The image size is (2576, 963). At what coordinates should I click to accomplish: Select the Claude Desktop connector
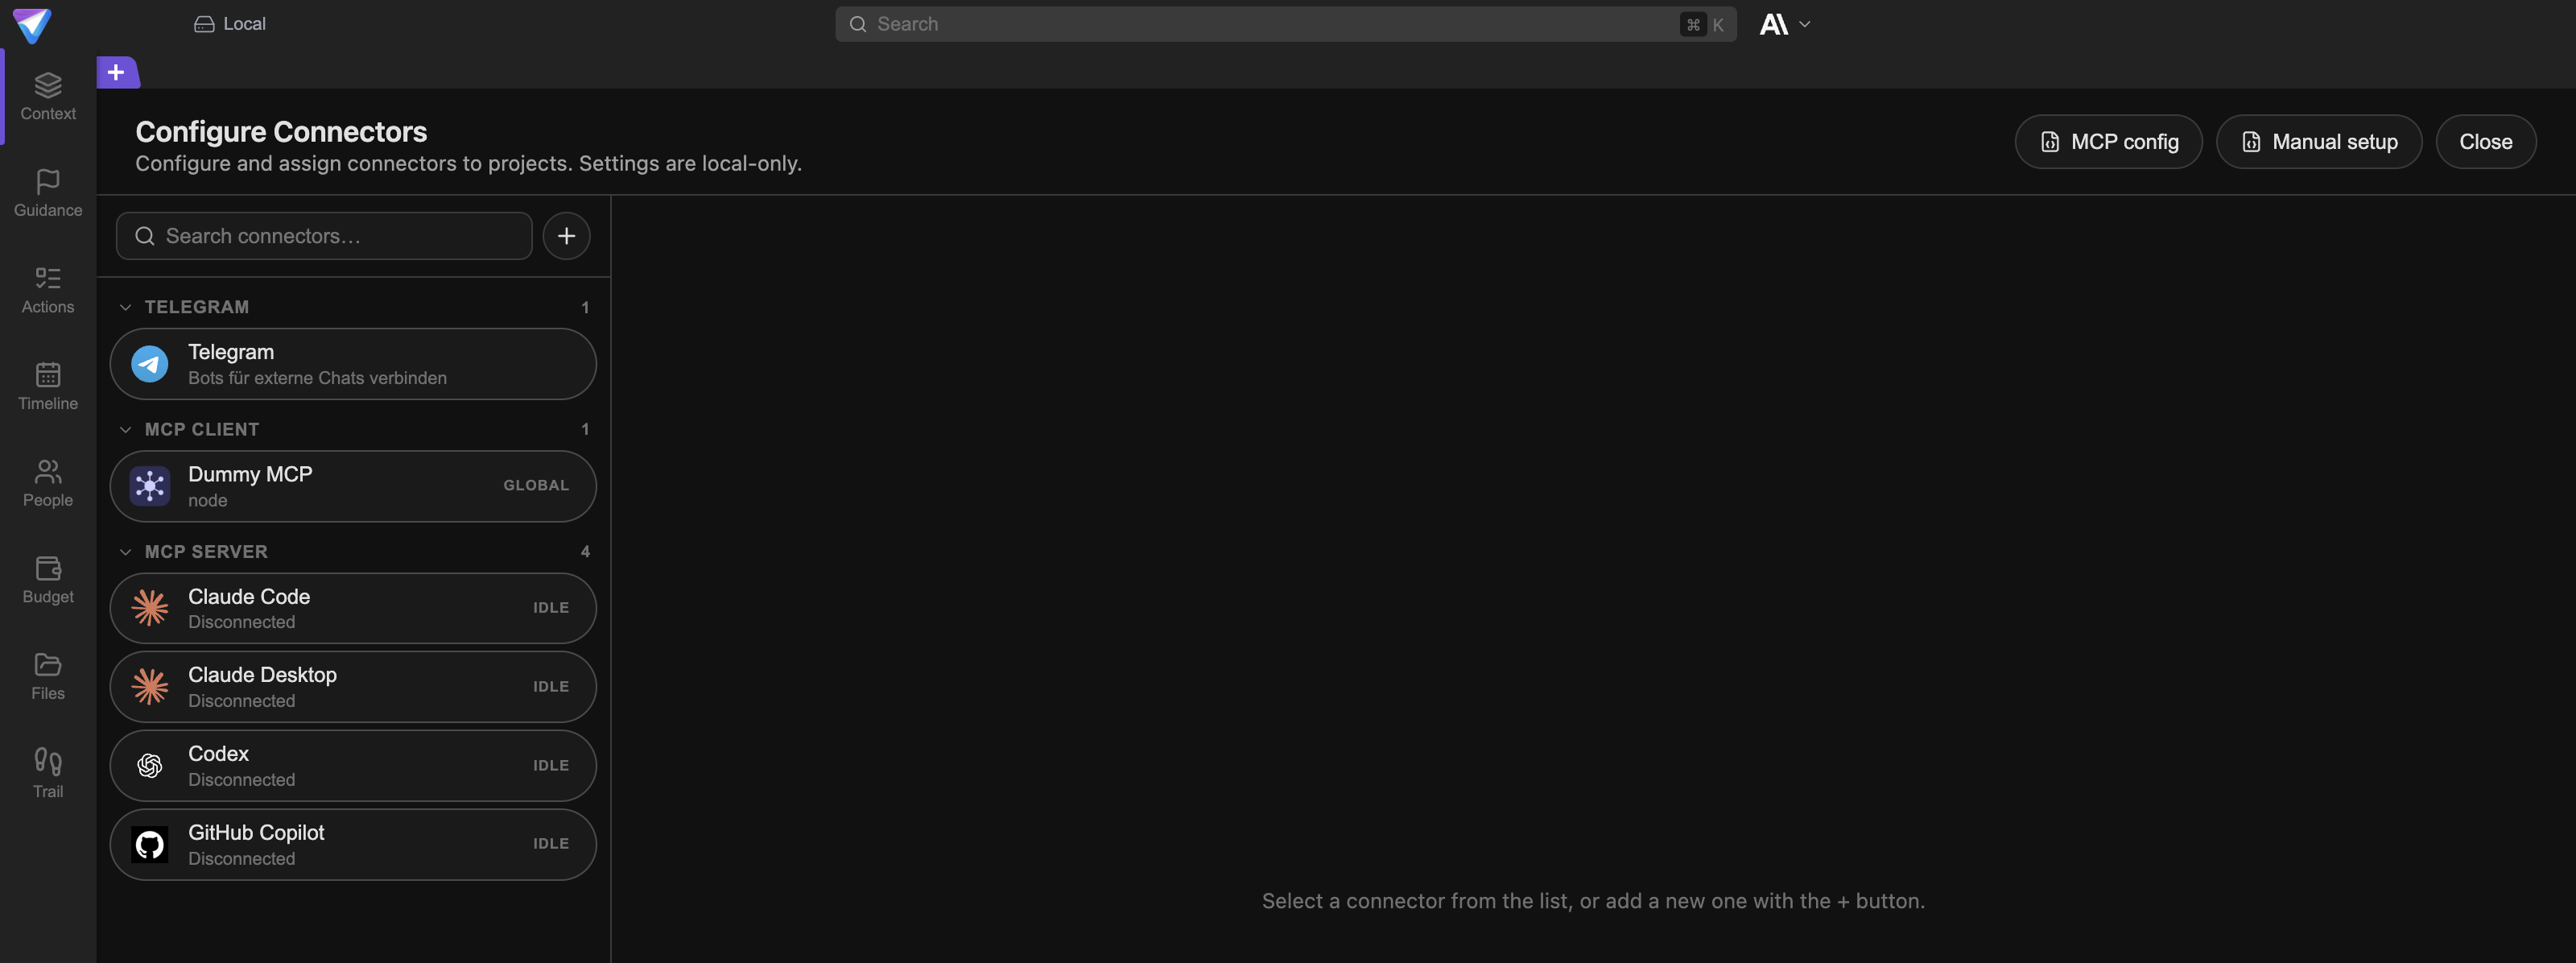click(353, 687)
